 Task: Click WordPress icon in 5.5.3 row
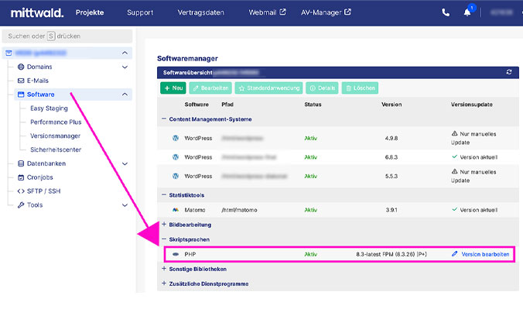pyautogui.click(x=176, y=176)
